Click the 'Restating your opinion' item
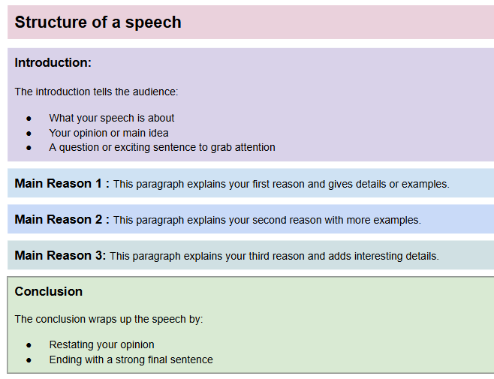 (x=102, y=344)
